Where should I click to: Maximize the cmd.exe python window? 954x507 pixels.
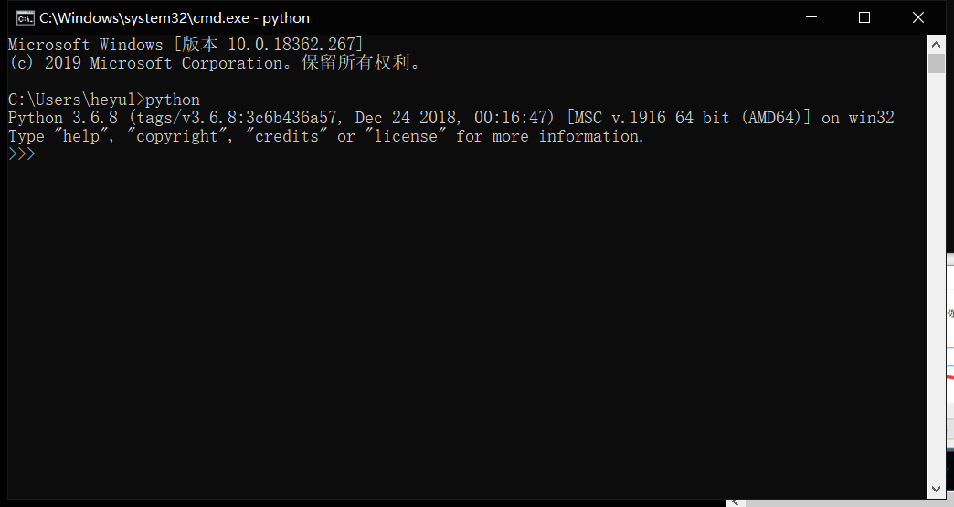point(864,17)
